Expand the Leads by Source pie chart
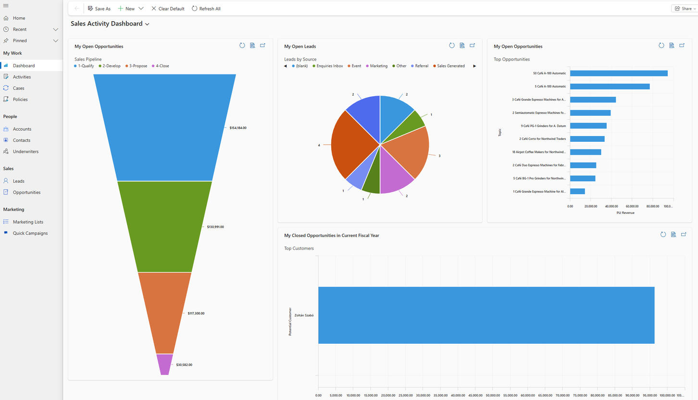The width and height of the screenshot is (698, 400). (472, 45)
